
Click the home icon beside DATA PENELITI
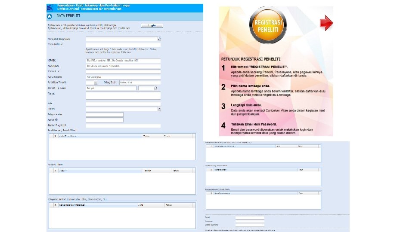[x=50, y=16]
